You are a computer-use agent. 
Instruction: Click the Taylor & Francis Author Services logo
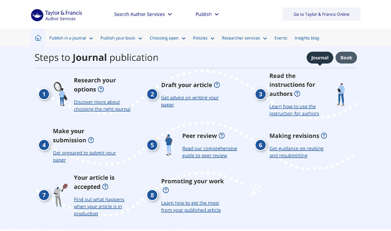coord(57,15)
